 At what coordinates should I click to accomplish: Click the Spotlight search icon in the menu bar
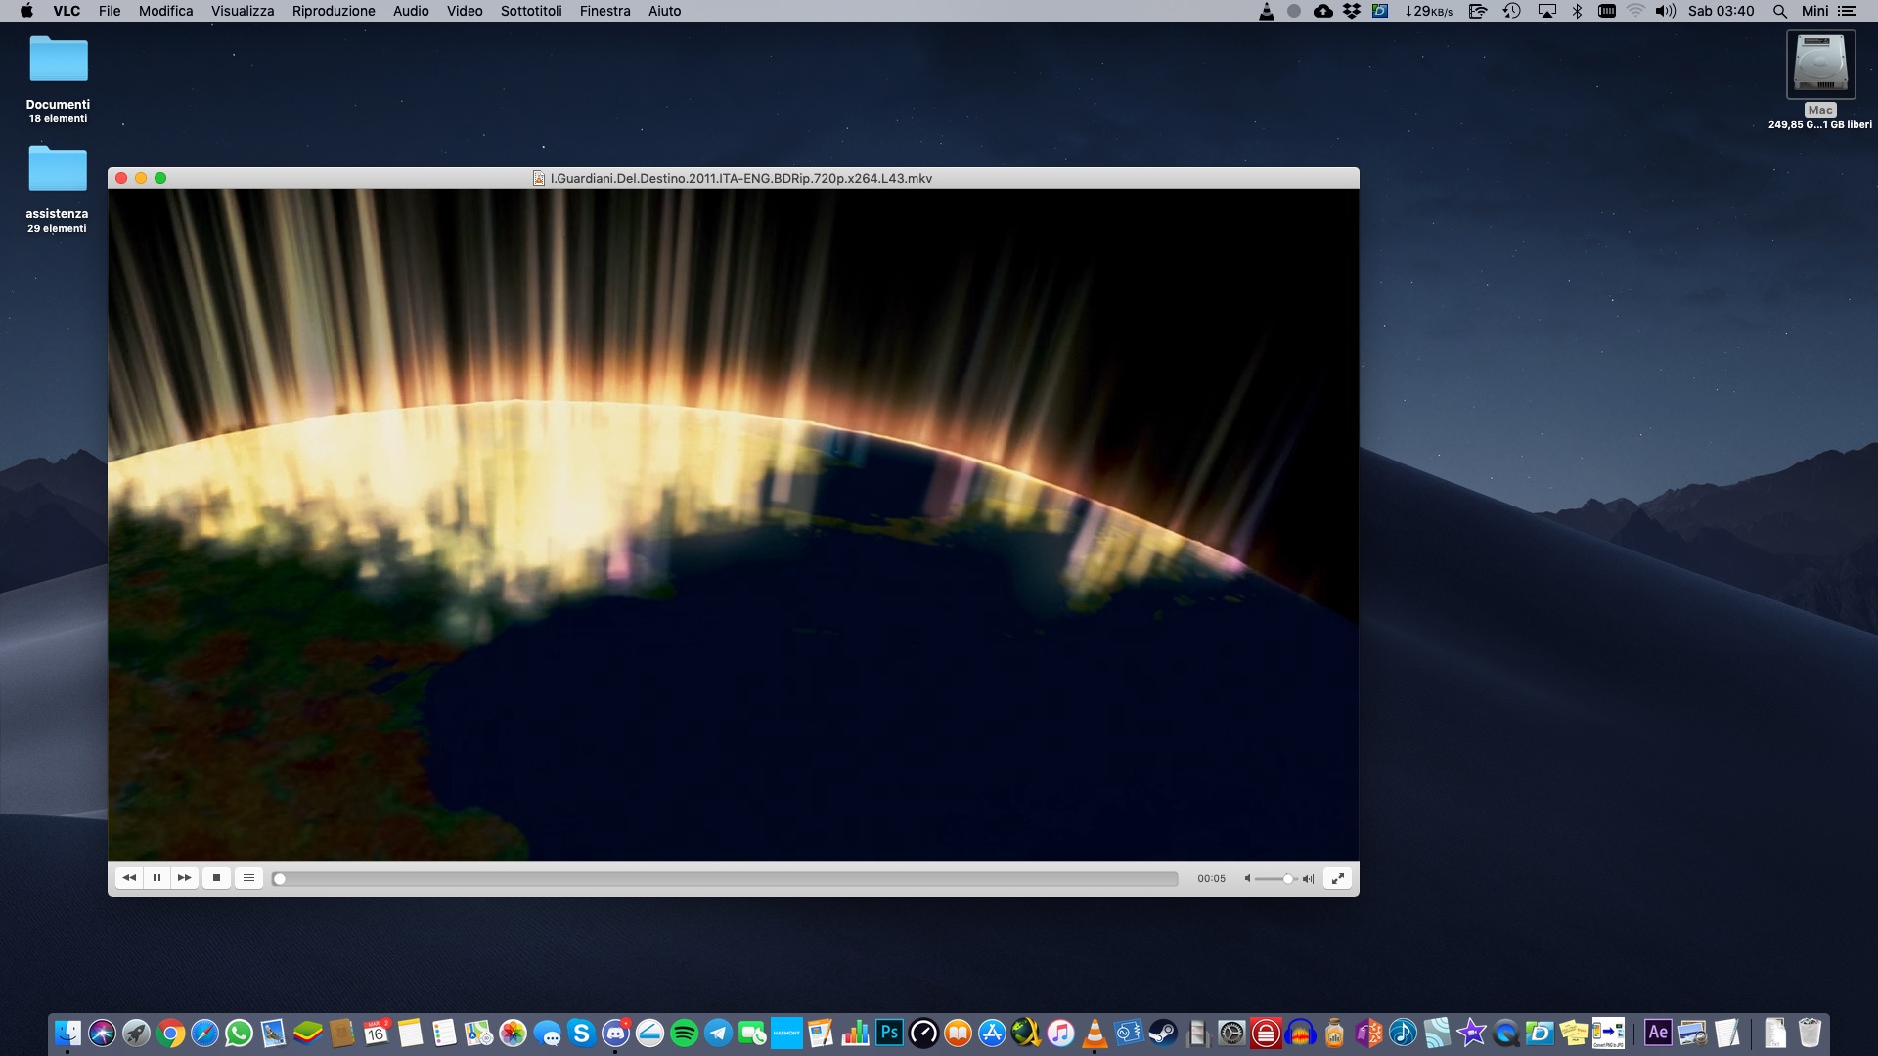click(x=1779, y=11)
